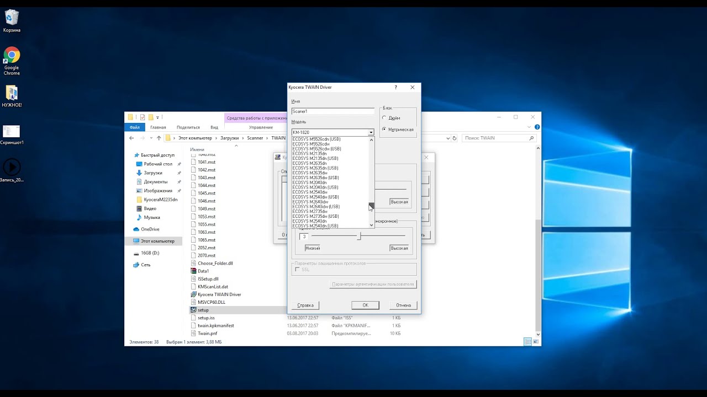This screenshot has width=707, height=397.
Task: Select the НУЖНОЕ! desktop folder icon
Action: pos(12,96)
